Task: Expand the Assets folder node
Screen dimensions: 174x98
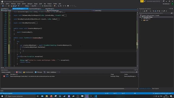Action: pyautogui.click(x=142, y=20)
